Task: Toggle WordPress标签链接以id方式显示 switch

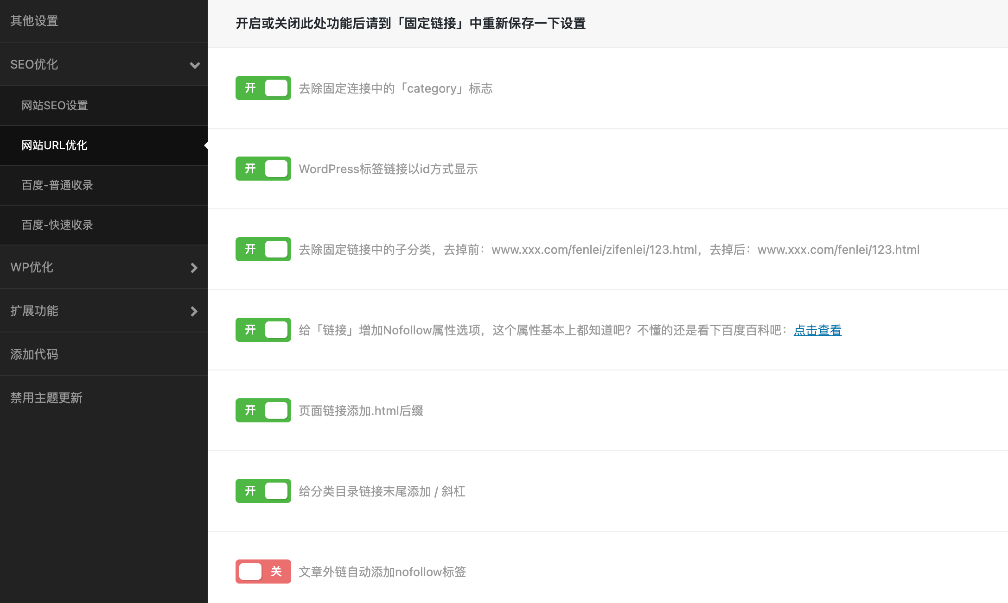Action: coord(263,169)
